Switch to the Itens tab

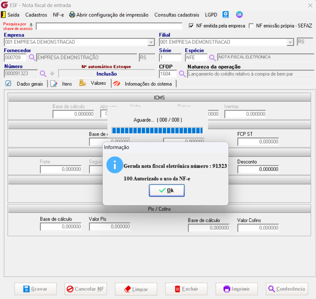pyautogui.click(x=62, y=84)
